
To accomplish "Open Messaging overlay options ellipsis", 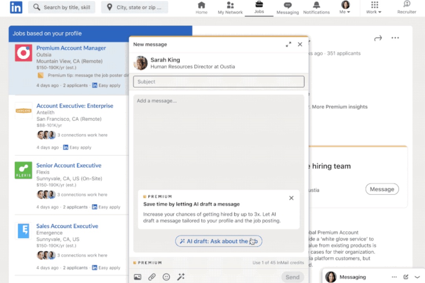I will pyautogui.click(x=394, y=277).
